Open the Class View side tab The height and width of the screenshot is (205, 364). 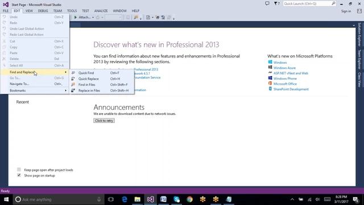coord(359,80)
